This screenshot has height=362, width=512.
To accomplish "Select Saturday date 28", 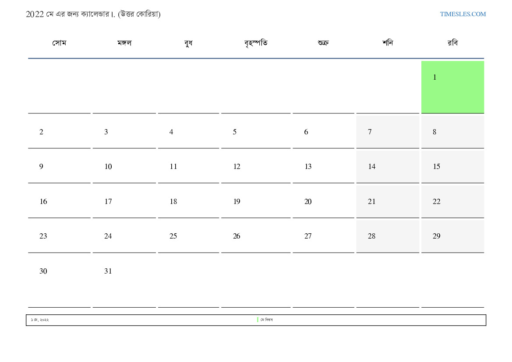I will click(x=388, y=236).
